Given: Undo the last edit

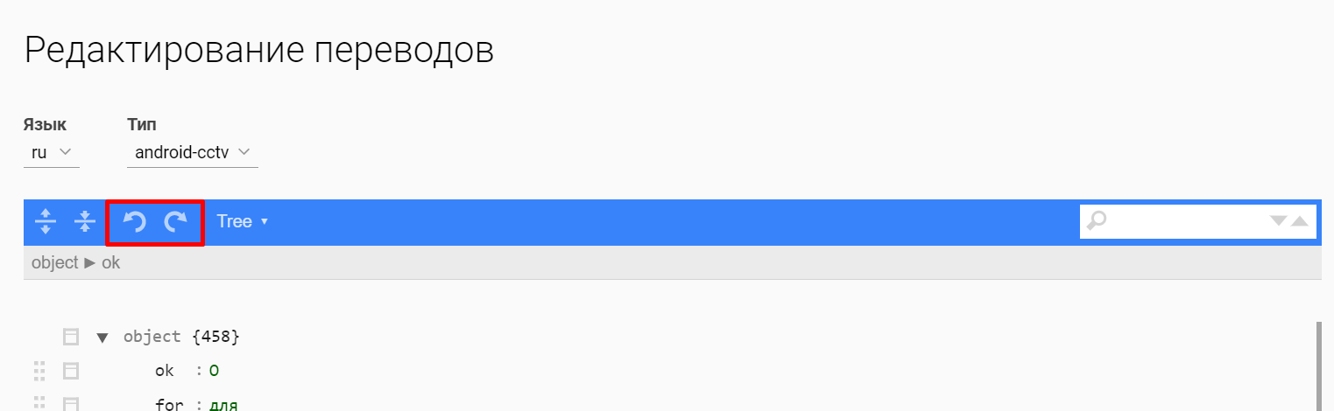Looking at the screenshot, I should pyautogui.click(x=134, y=222).
